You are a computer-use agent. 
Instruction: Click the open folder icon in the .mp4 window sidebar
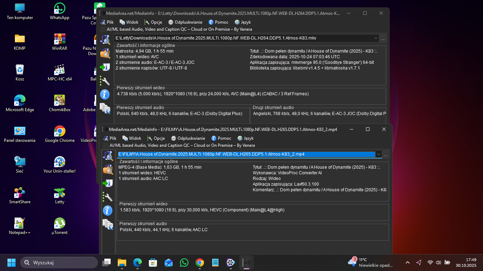[107, 169]
